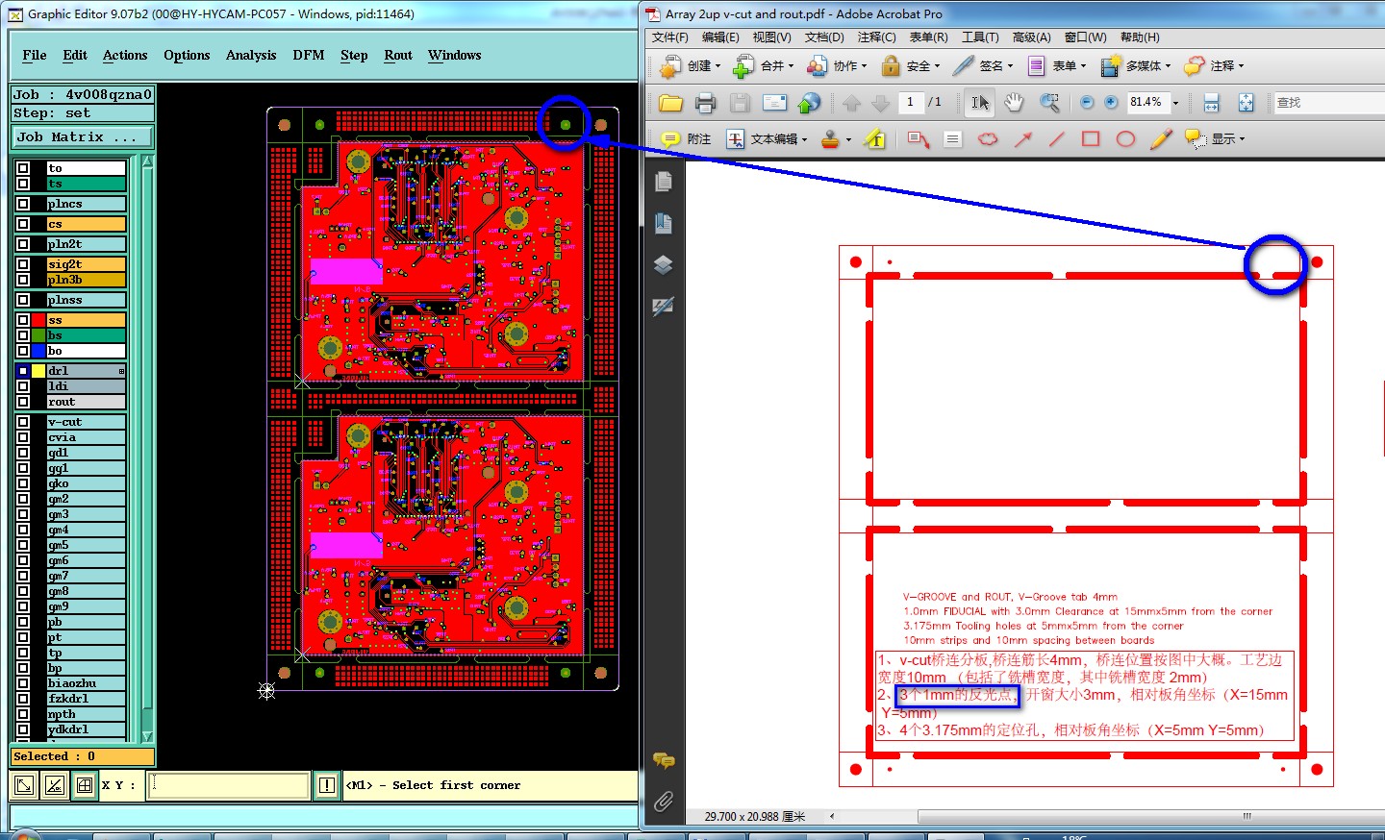Click the 表单 (Forms) toolbar button
The image size is (1385, 840).
click(1057, 65)
